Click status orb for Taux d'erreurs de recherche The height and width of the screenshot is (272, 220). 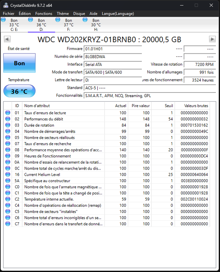[x=8, y=143]
